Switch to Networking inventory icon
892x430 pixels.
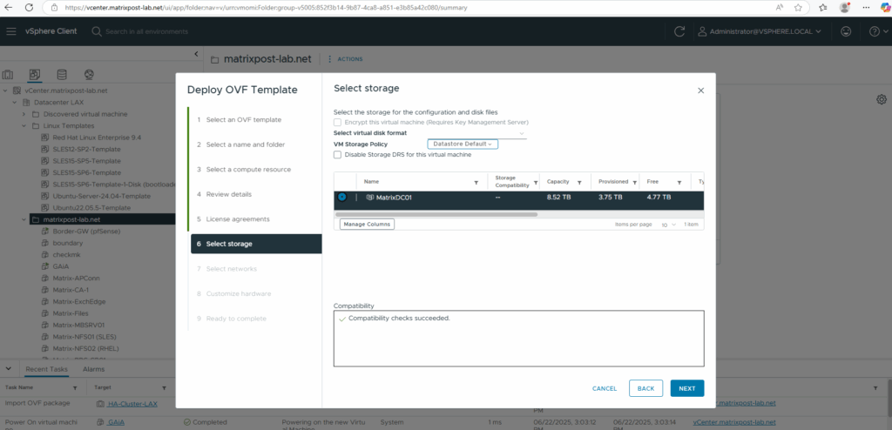(x=88, y=75)
